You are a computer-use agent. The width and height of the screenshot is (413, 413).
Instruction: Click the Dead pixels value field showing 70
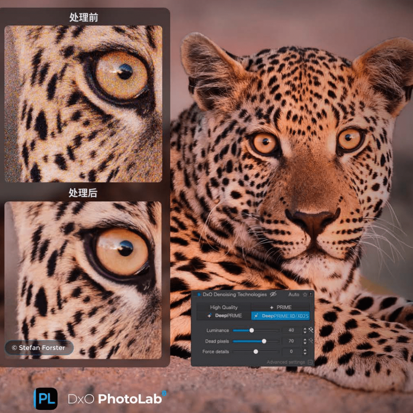click(291, 341)
